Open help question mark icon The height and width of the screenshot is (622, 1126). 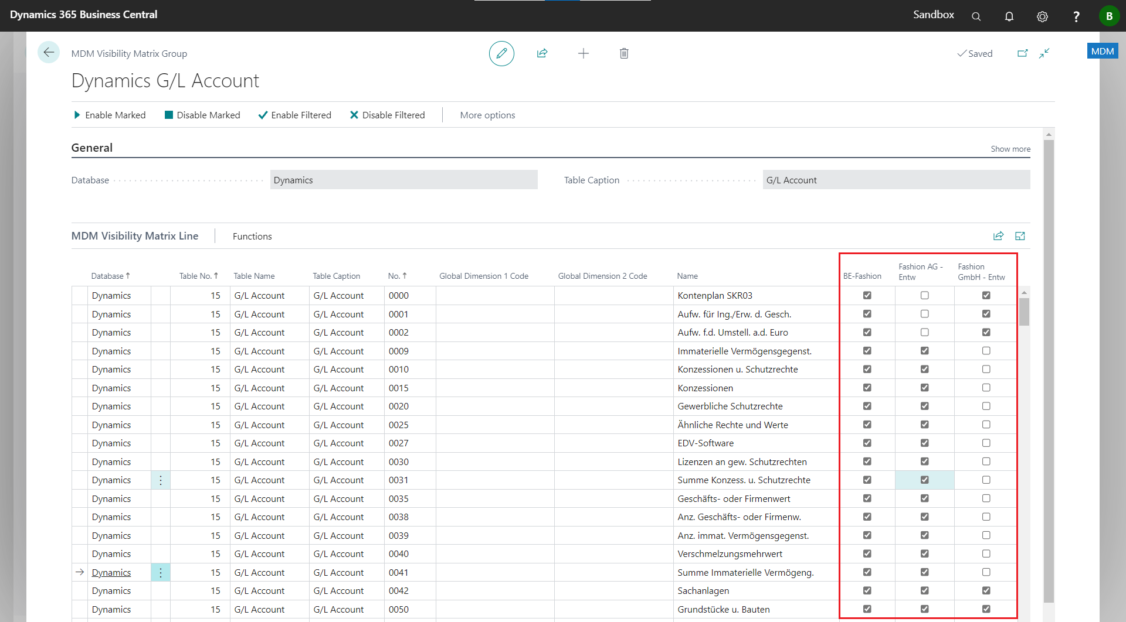tap(1076, 16)
